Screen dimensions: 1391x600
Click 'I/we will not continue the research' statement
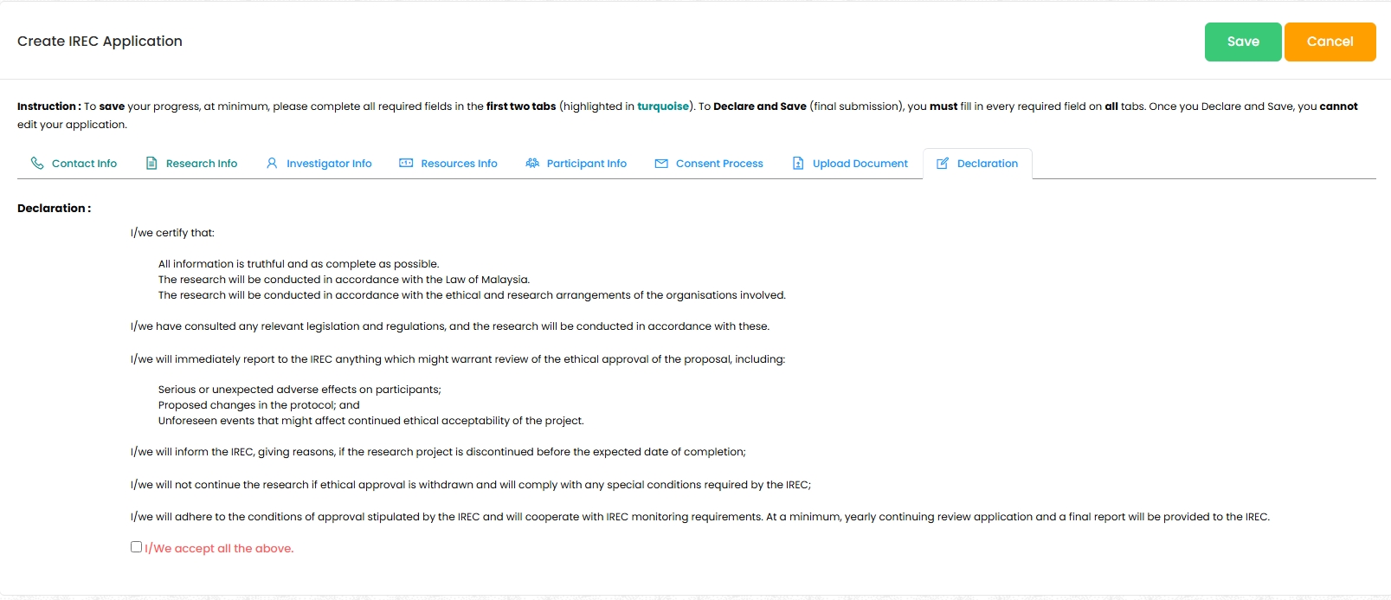coord(471,484)
